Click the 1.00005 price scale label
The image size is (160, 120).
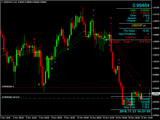pyautogui.click(x=156, y=68)
